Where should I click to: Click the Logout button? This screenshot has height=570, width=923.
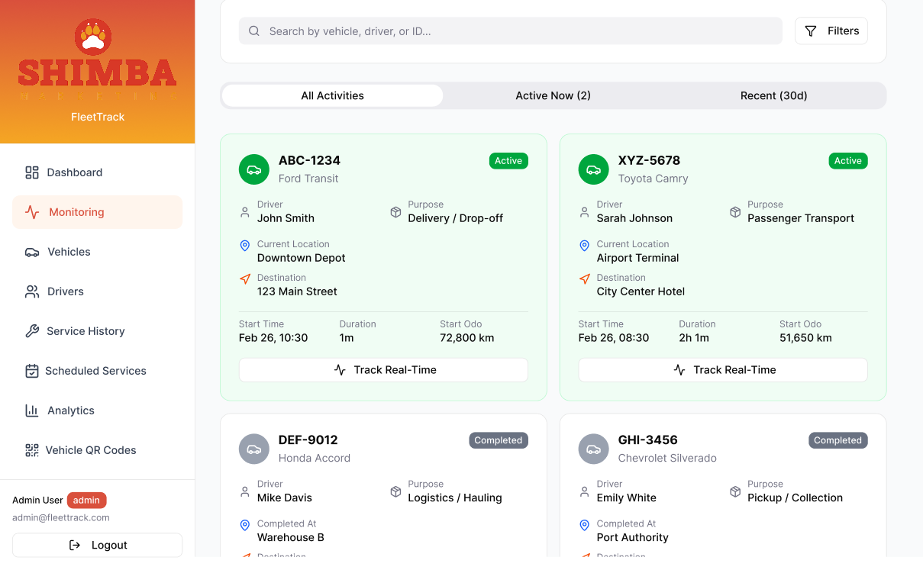[97, 545]
